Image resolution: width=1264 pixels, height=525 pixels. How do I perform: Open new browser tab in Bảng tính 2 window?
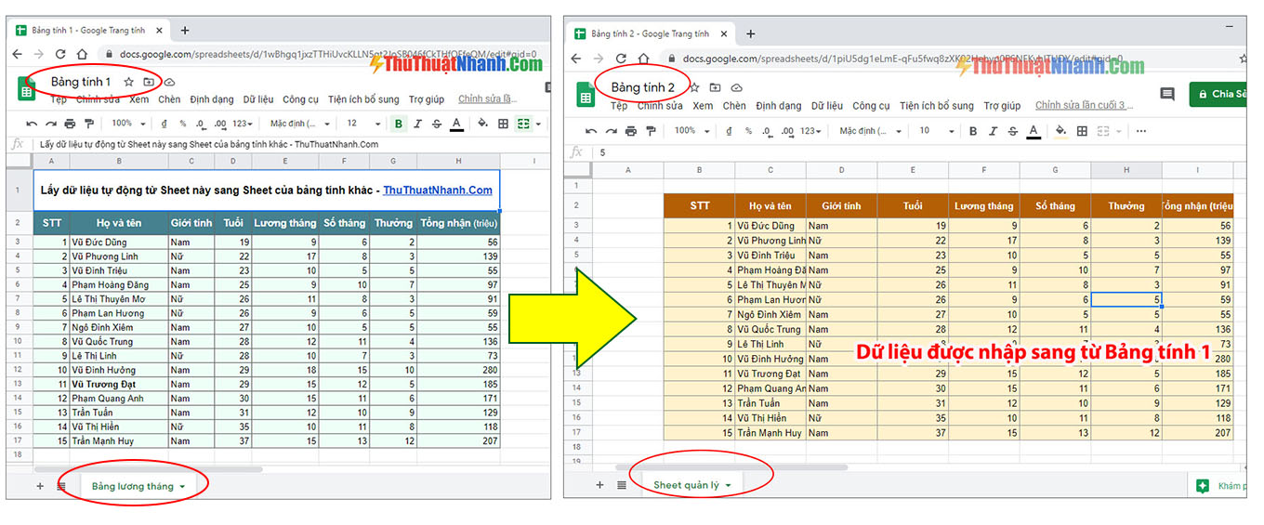click(x=750, y=33)
